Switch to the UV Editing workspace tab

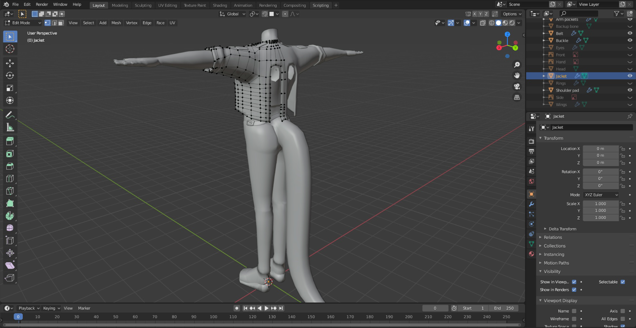(167, 5)
